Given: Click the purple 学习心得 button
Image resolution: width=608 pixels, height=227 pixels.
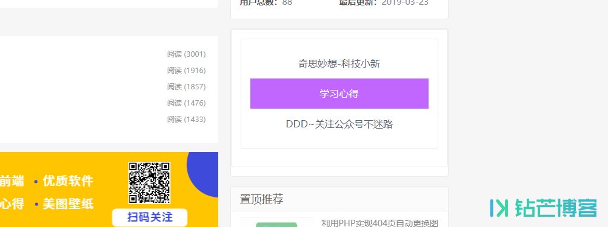Looking at the screenshot, I should tap(339, 94).
